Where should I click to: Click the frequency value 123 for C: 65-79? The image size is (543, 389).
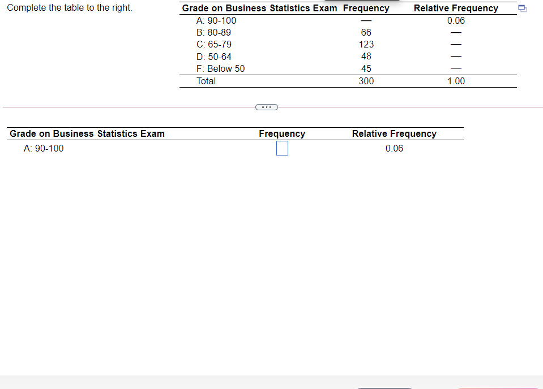366,44
